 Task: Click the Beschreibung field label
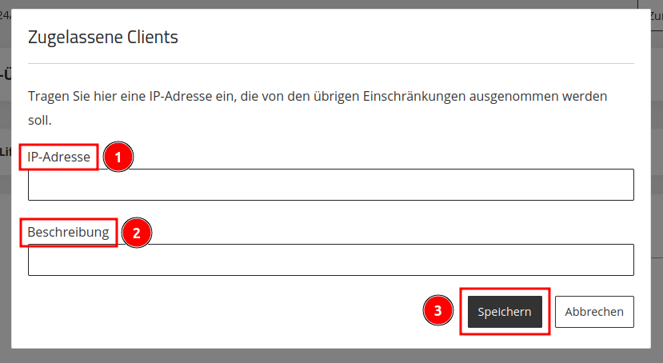click(x=68, y=232)
